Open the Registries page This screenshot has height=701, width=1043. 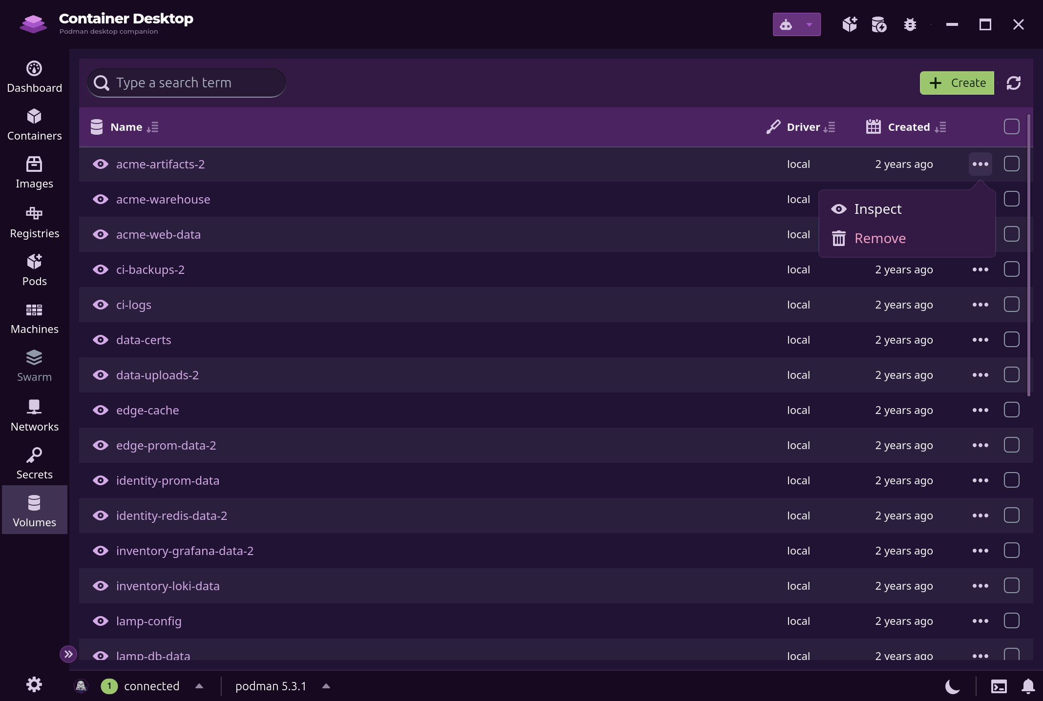pos(34,222)
